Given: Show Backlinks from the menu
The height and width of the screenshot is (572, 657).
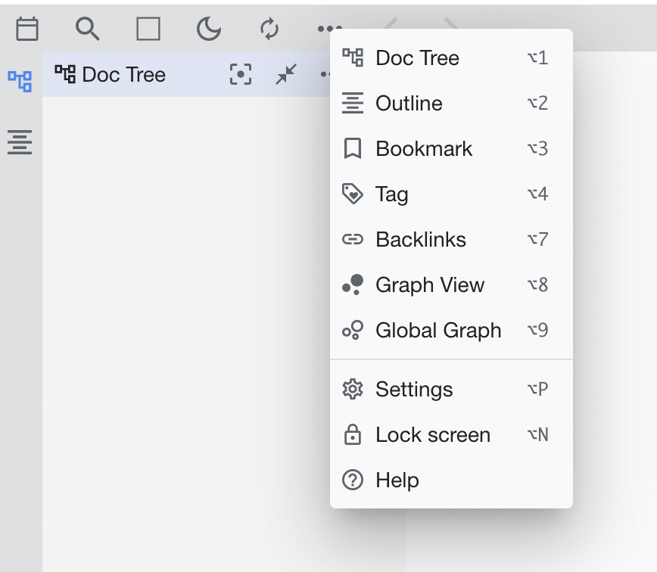Looking at the screenshot, I should pos(421,240).
